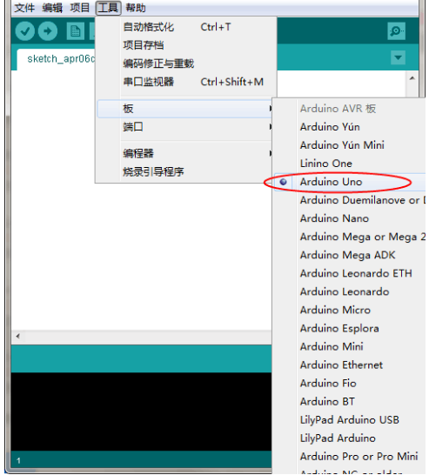The height and width of the screenshot is (475, 429).
Task: Click the Upload arrow icon
Action: pyautogui.click(x=48, y=31)
